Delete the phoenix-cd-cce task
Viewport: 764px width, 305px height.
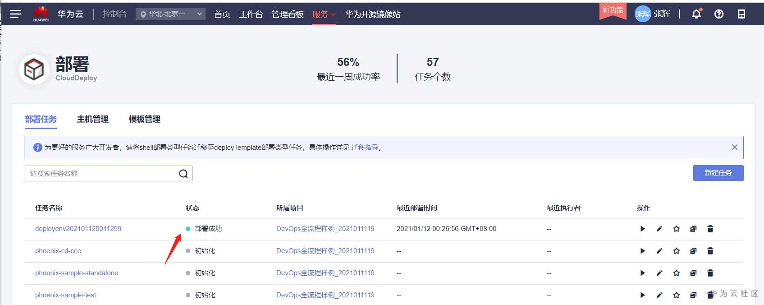click(x=710, y=251)
